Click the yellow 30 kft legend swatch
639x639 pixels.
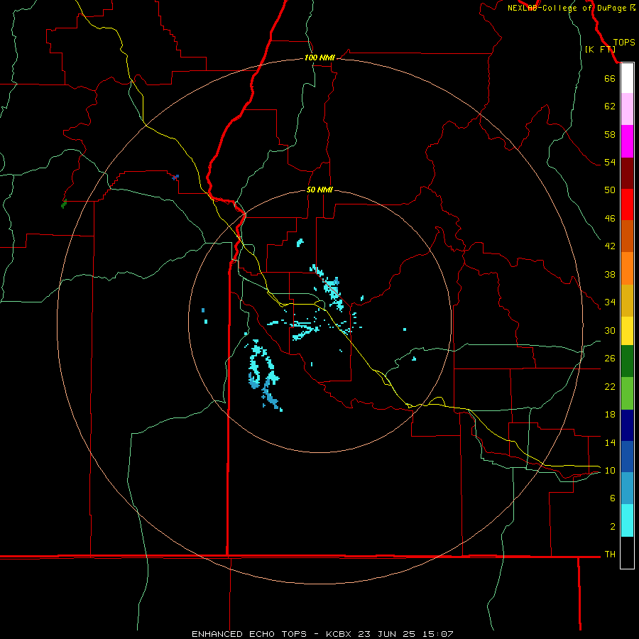click(627, 331)
